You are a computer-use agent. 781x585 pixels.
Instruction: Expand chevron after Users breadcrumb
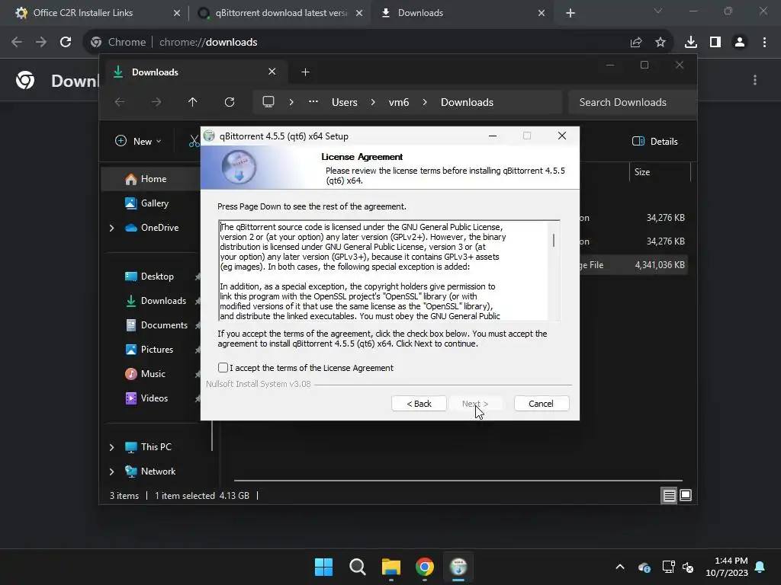(x=373, y=102)
